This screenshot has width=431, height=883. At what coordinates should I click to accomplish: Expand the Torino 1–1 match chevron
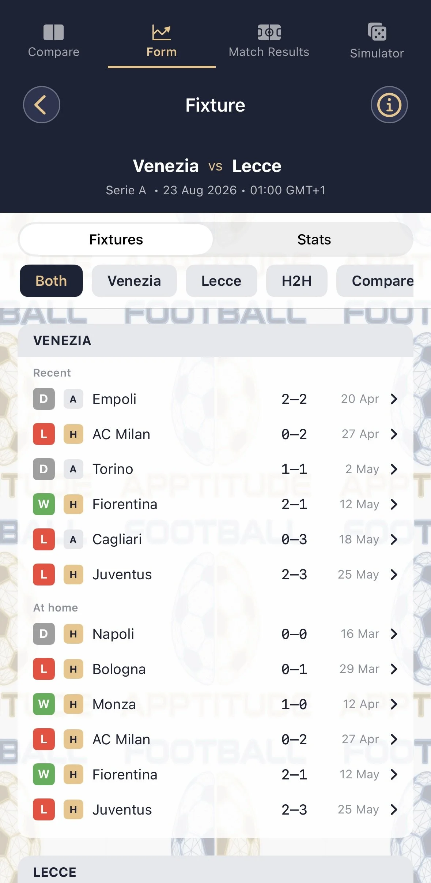click(x=394, y=469)
